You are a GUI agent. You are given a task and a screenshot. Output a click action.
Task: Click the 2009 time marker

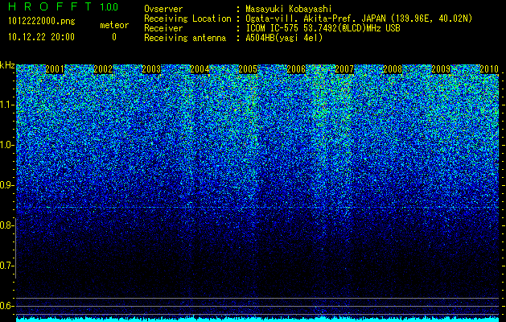441,69
